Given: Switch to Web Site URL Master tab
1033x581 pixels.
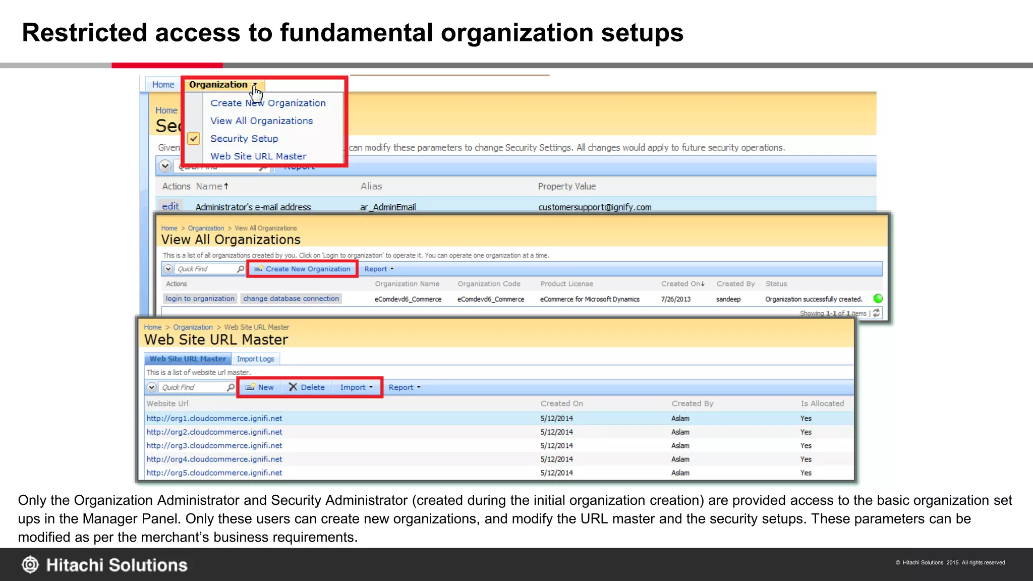Looking at the screenshot, I should click(188, 359).
